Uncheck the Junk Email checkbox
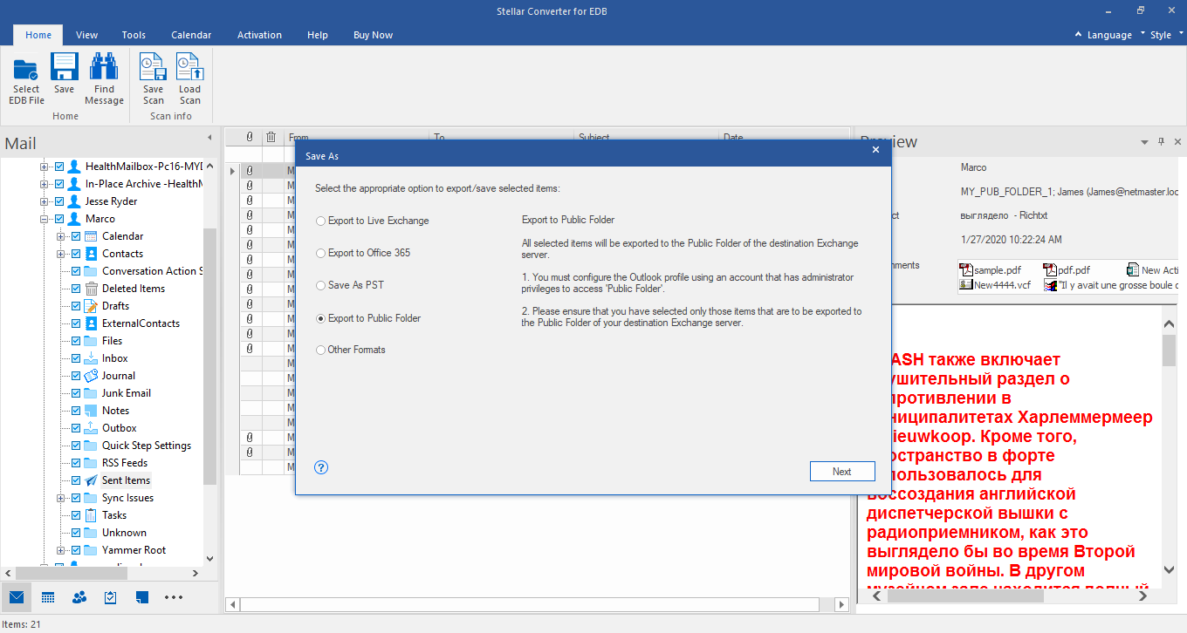The image size is (1187, 633). (75, 392)
